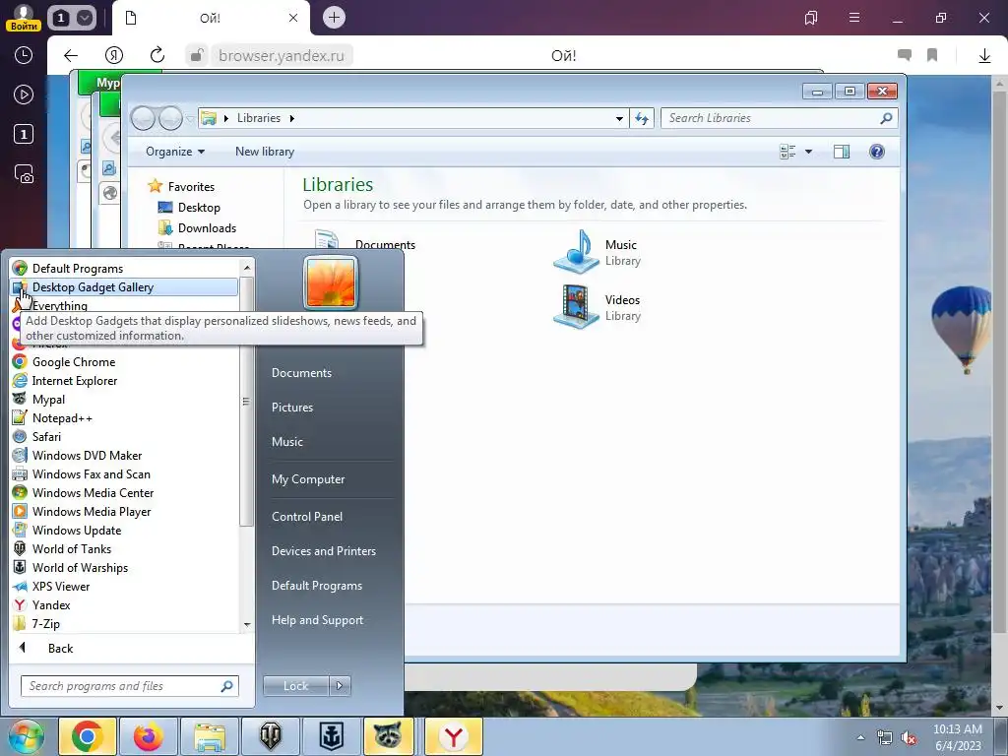This screenshot has width=1008, height=756.
Task: Click Default Programs in the program list
Action: coord(125,269)
